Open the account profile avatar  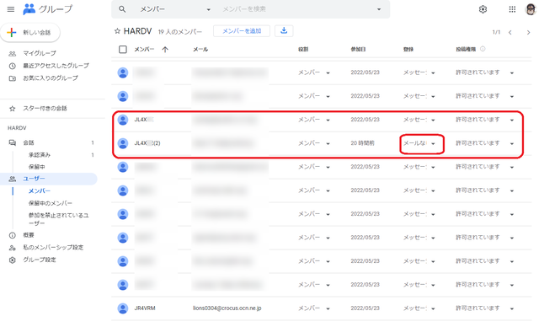(531, 9)
